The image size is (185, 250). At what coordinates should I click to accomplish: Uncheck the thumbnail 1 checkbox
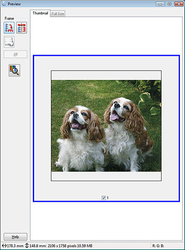[x=104, y=198]
